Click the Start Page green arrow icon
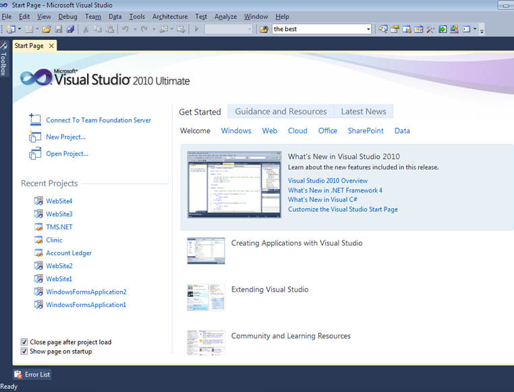This screenshot has width=514, height=392. [442, 29]
